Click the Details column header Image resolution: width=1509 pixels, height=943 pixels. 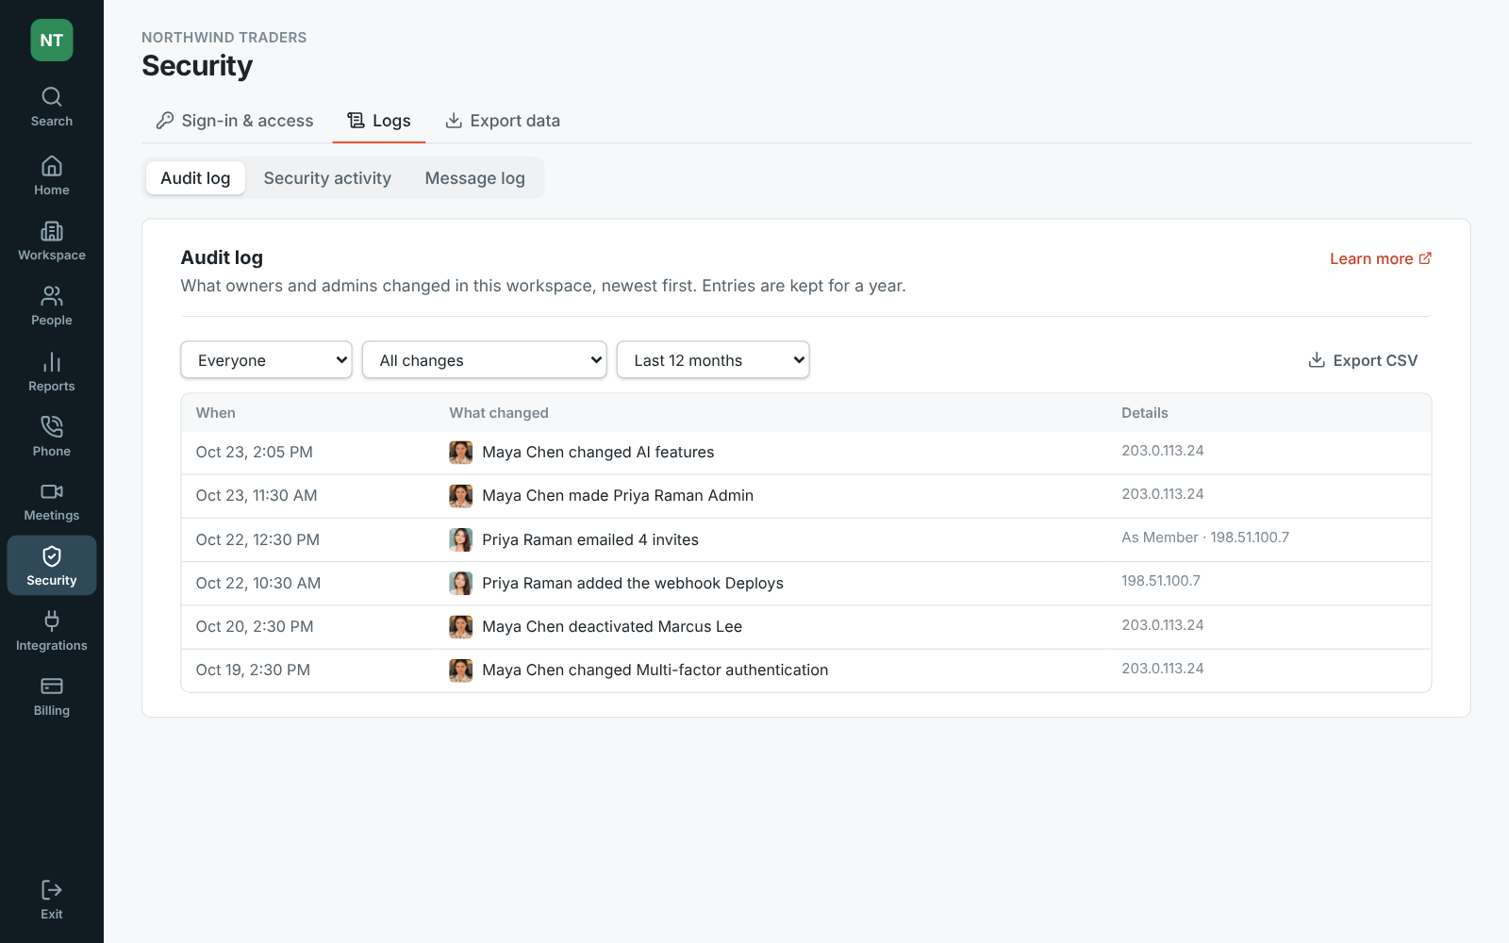(x=1145, y=413)
